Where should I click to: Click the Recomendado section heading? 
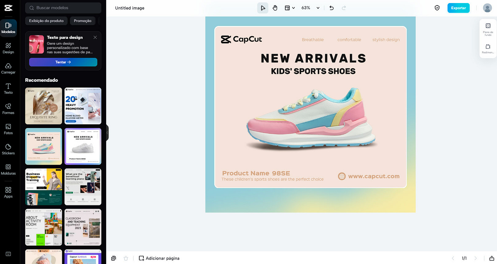(x=42, y=80)
